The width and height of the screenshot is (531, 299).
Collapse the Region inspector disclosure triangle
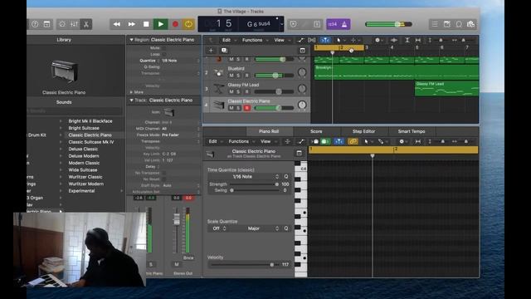tap(131, 40)
